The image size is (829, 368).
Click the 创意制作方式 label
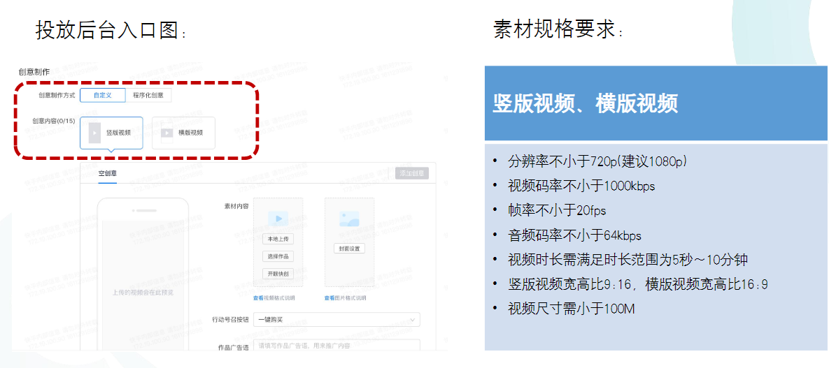(57, 96)
